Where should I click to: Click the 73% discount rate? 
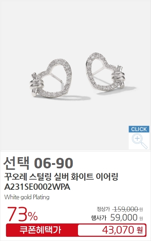(x=22, y=214)
